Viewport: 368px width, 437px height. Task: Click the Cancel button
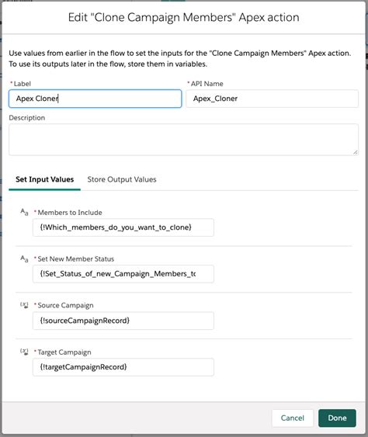tap(293, 418)
